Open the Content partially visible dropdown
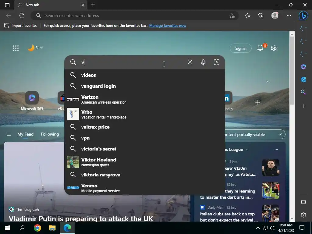 tap(255, 134)
